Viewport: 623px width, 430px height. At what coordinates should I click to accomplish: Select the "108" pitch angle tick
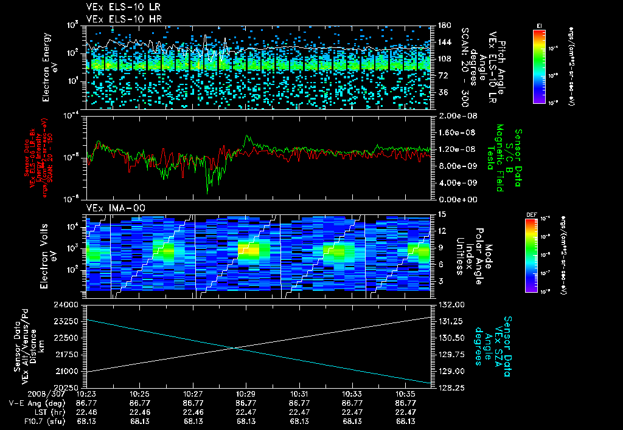click(x=444, y=59)
